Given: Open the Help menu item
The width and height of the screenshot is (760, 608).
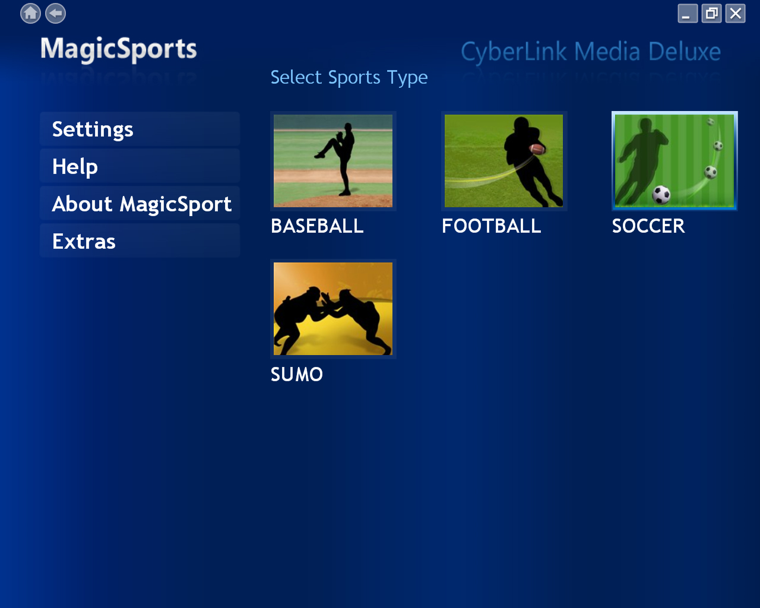Looking at the screenshot, I should coord(140,166).
